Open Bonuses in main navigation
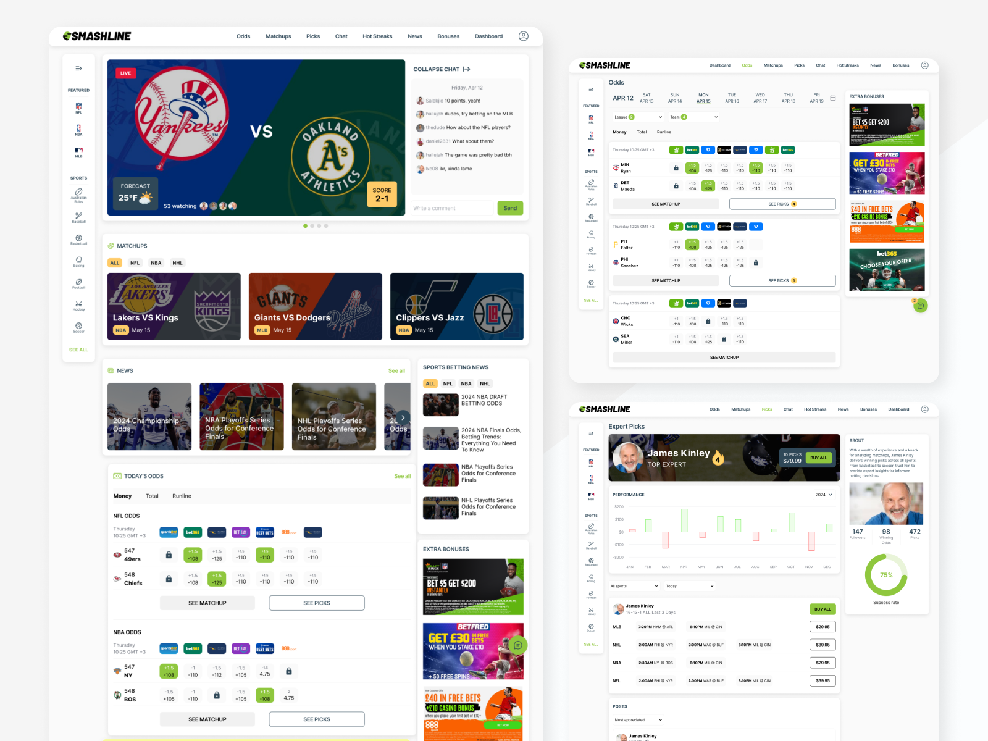Viewport: 988px width, 741px height. pyautogui.click(x=448, y=36)
